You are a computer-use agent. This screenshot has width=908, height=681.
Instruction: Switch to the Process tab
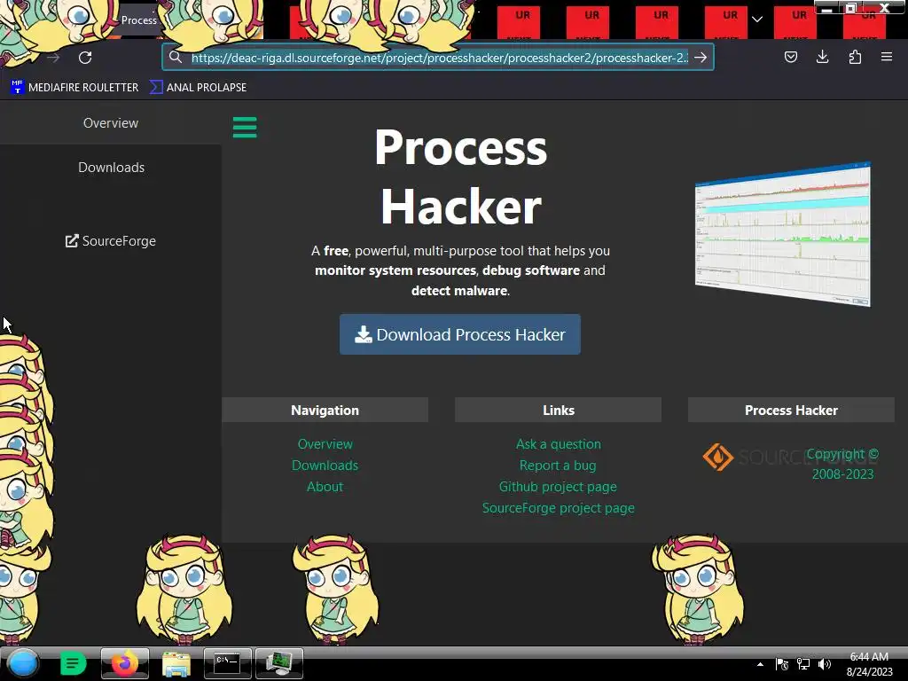coord(137,20)
